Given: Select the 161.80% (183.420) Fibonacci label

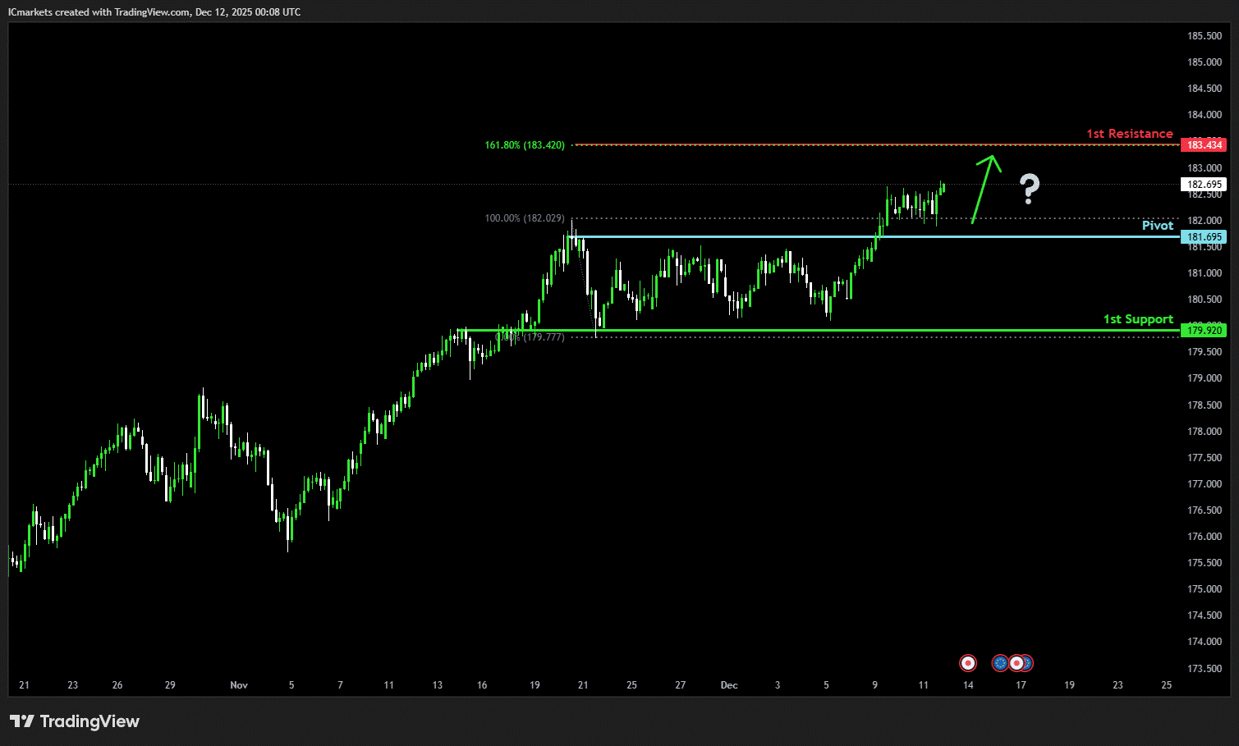Looking at the screenshot, I should point(525,145).
